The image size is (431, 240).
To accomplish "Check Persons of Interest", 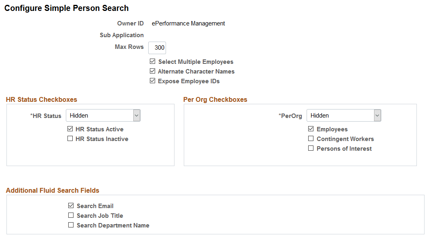I will tap(311, 148).
